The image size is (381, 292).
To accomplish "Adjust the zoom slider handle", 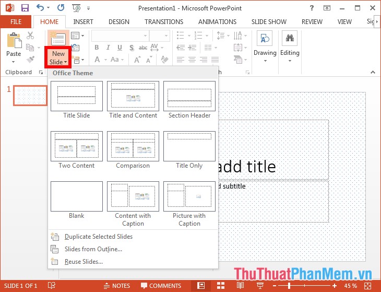I will point(289,286).
